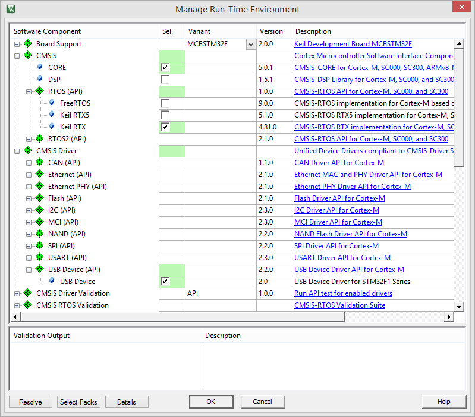Viewport: 475px width, 417px height.
Task: Click the USB Device (API) green diamond icon
Action: (x=40, y=269)
